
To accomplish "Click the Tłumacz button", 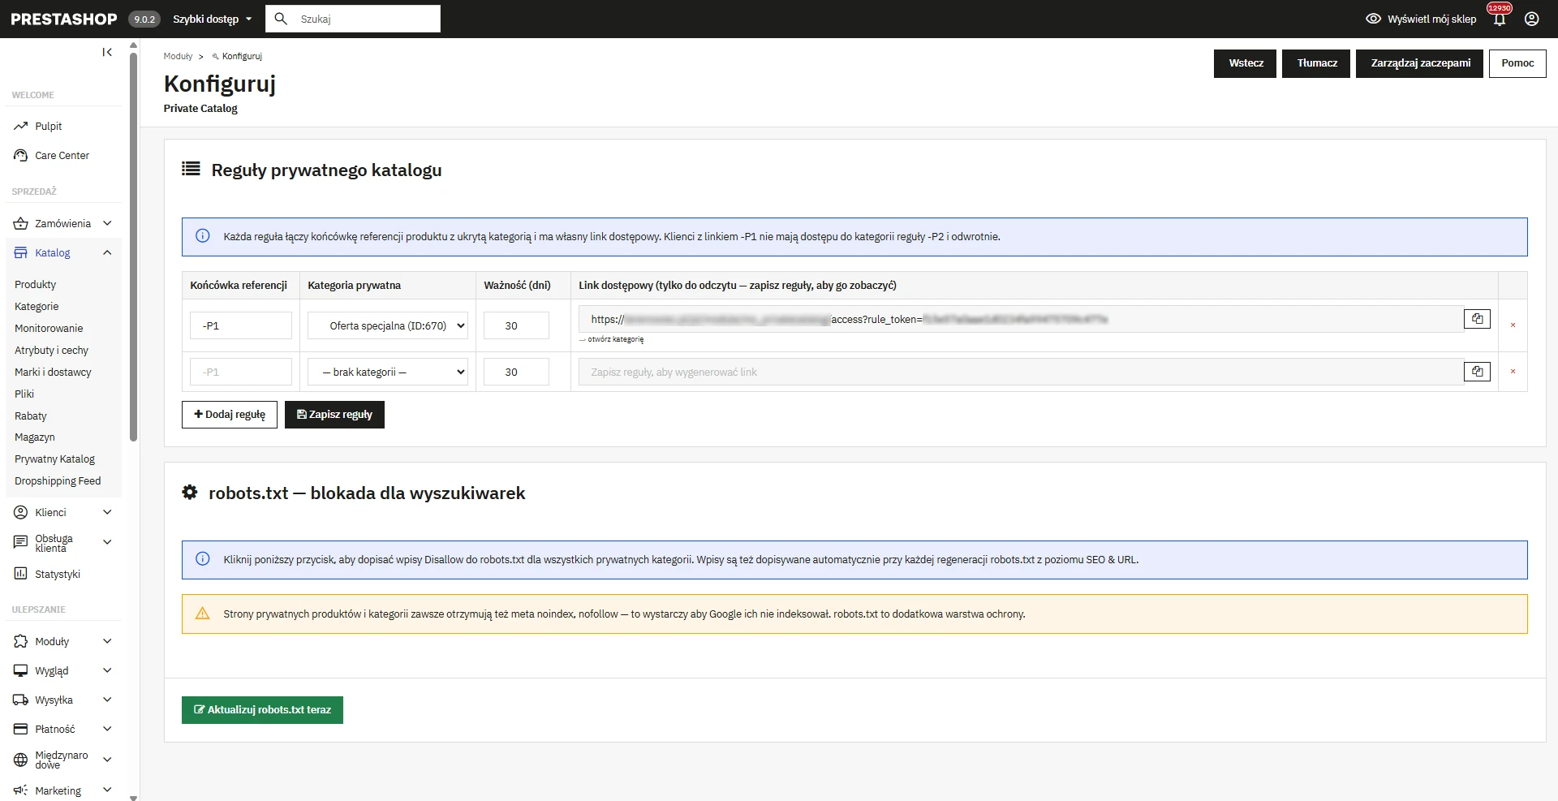I will (x=1317, y=63).
